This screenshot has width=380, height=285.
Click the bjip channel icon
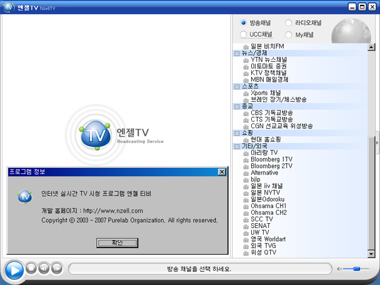click(x=246, y=180)
